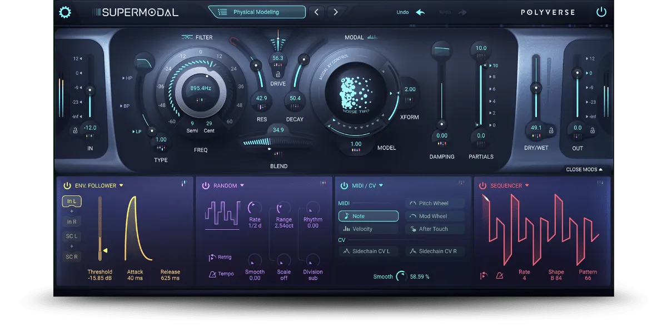Click the 895.4Hz frequency value

201,88
